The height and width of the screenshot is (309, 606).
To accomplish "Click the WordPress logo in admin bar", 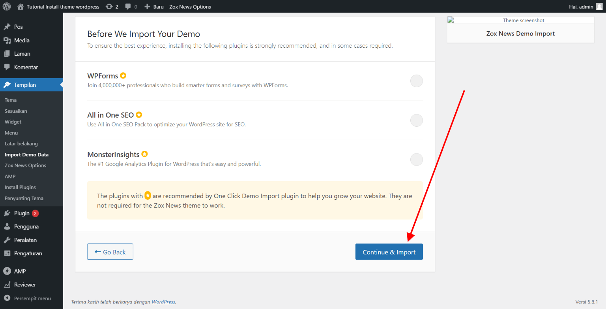I will [7, 6].
